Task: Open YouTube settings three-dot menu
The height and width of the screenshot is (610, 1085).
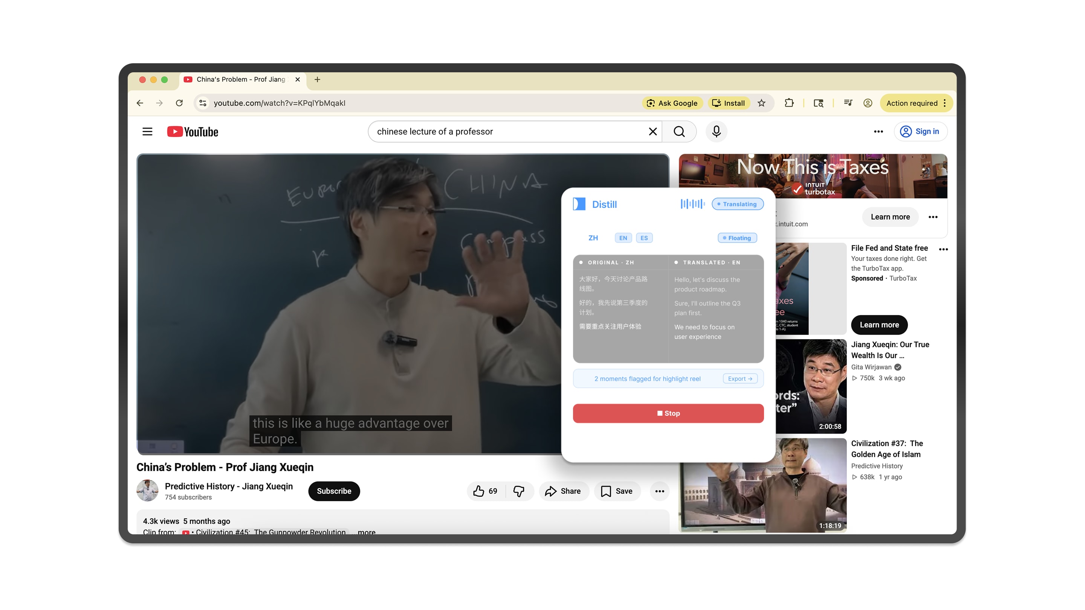Action: 878,132
